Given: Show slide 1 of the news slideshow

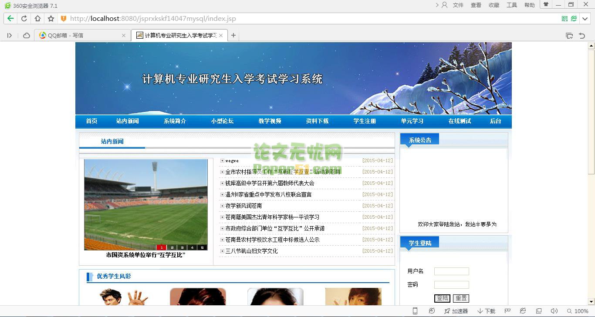Looking at the screenshot, I should 162,247.
